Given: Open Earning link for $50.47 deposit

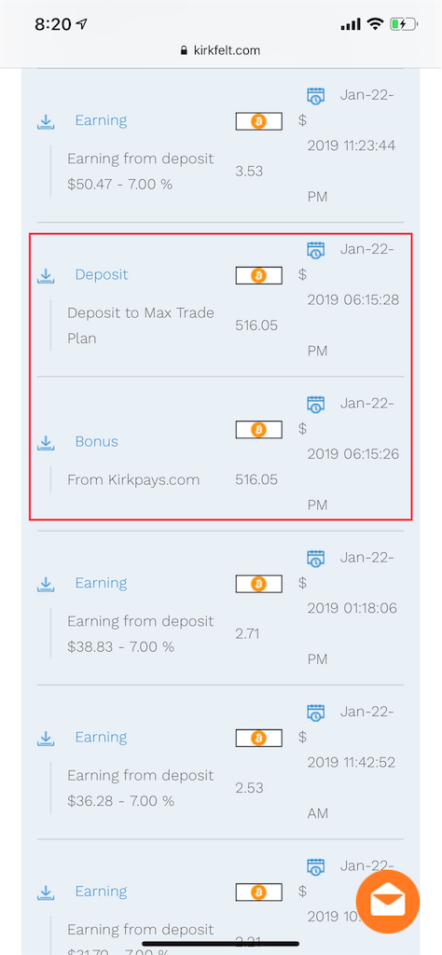Looking at the screenshot, I should coord(101,120).
